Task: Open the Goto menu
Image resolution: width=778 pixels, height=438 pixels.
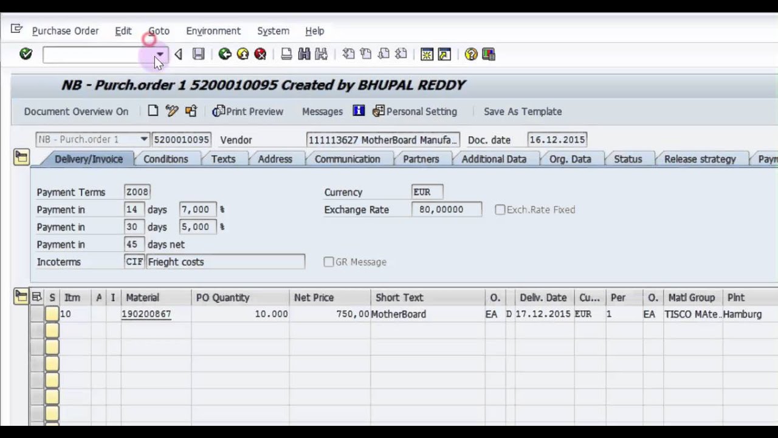Action: 159,30
